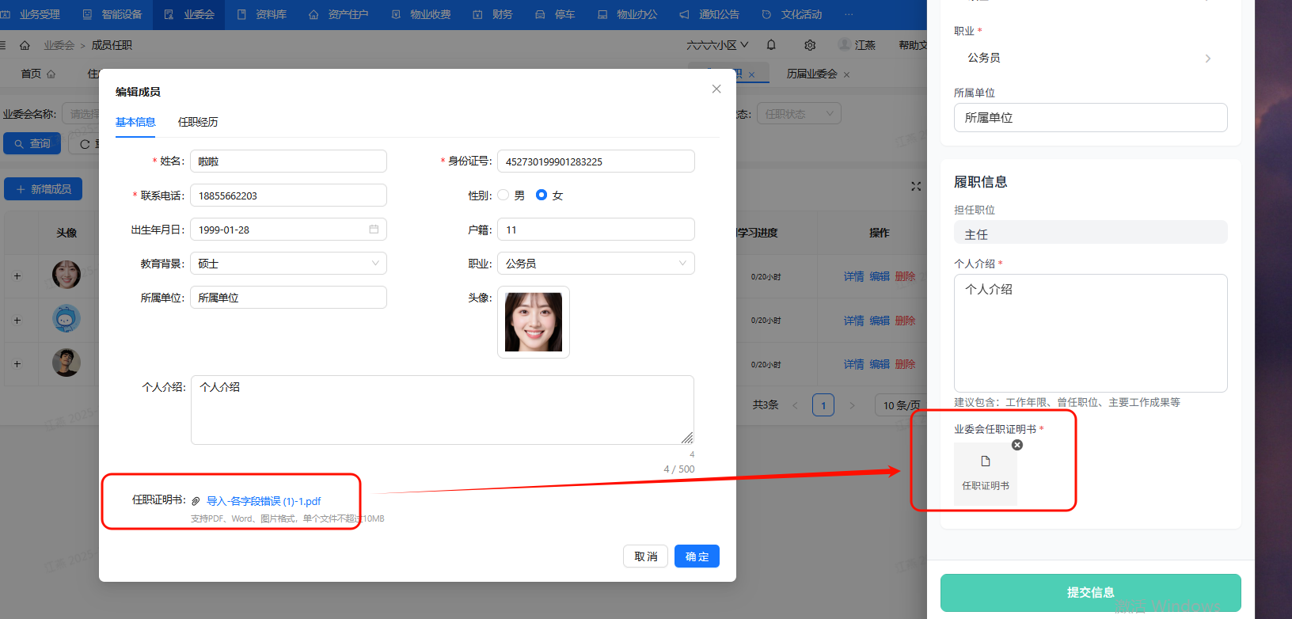Click the home icon in breadcrumb
Screen dimensions: 1292x619
[x=25, y=45]
